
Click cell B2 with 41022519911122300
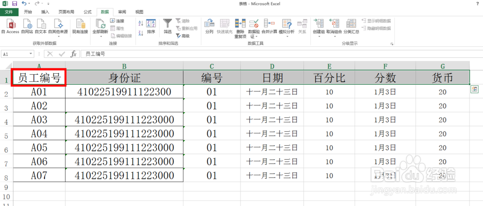click(x=124, y=91)
